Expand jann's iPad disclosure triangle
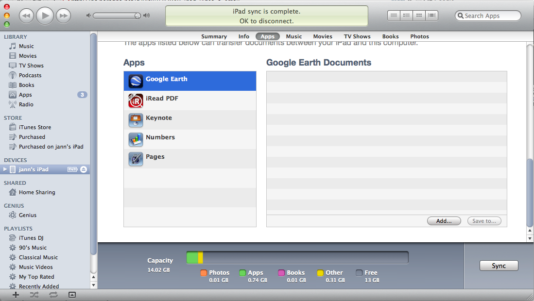Viewport: 534px width, 301px height. pos(5,169)
